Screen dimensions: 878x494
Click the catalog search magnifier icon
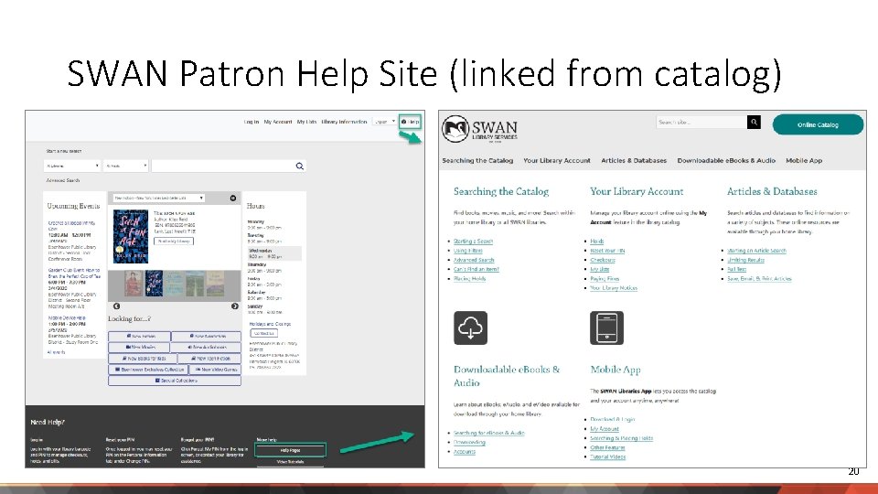tap(300, 166)
